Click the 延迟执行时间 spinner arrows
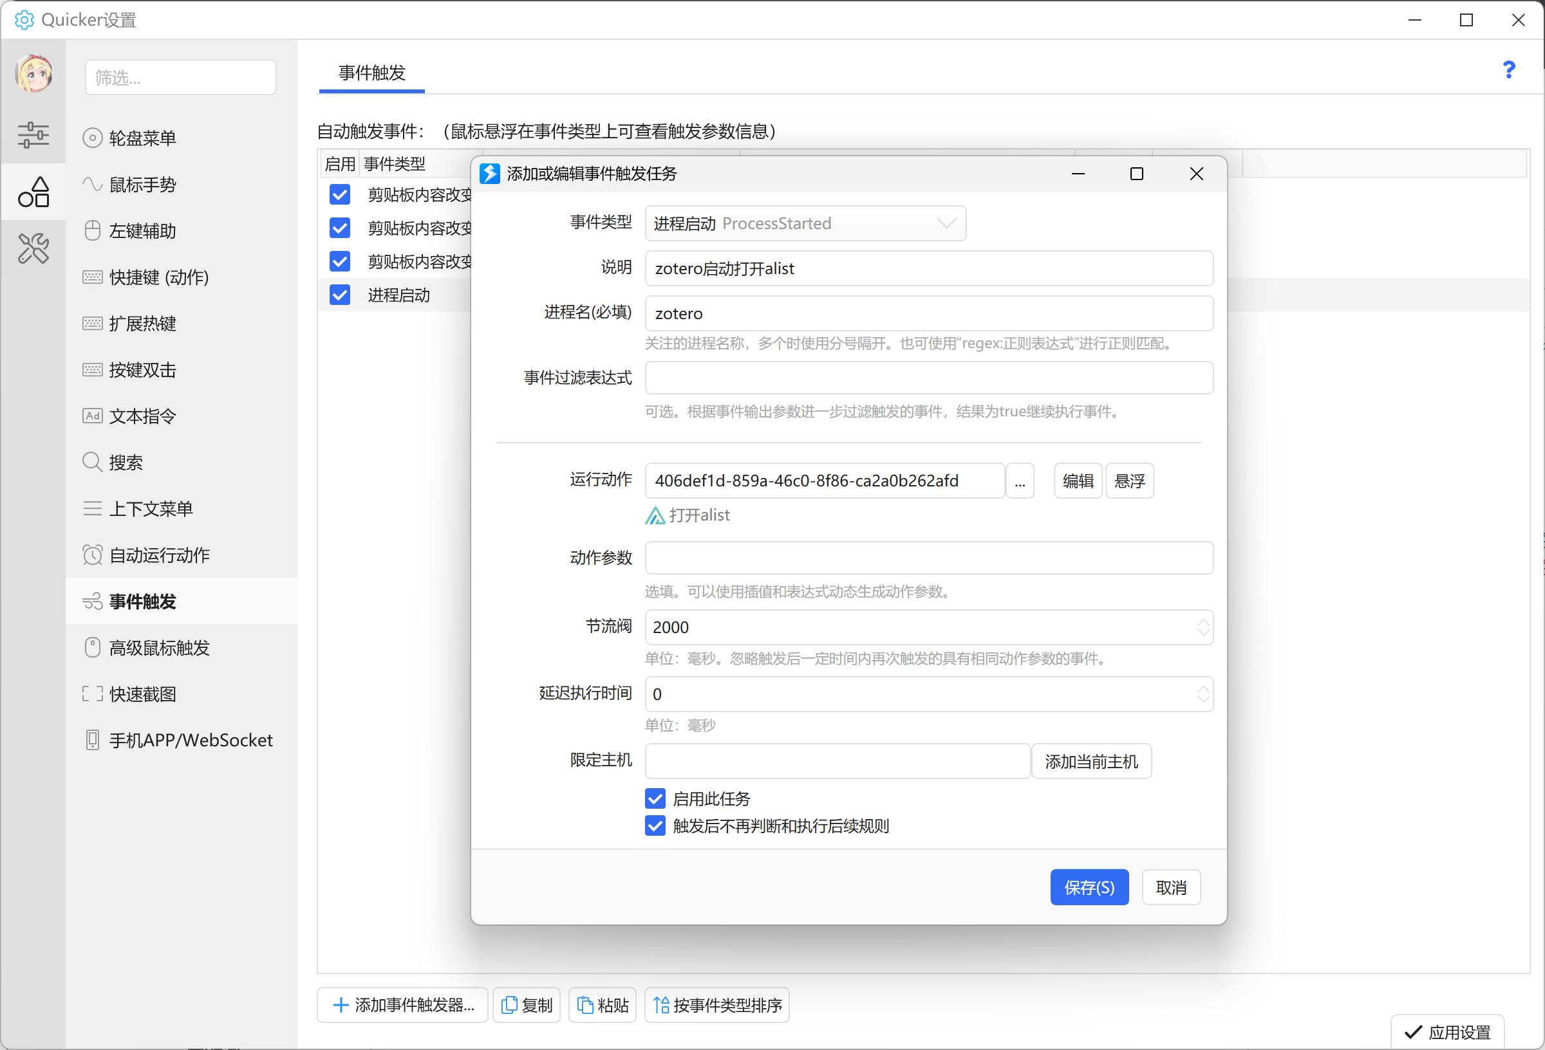Viewport: 1545px width, 1050px height. (x=1203, y=694)
